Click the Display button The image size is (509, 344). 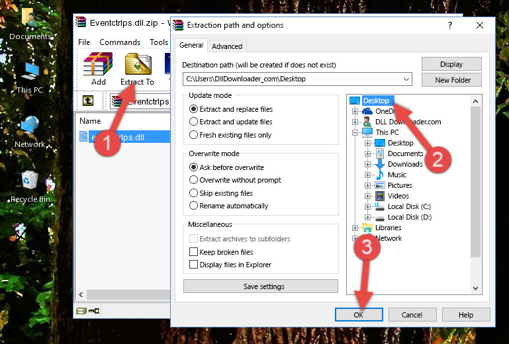[x=451, y=64]
